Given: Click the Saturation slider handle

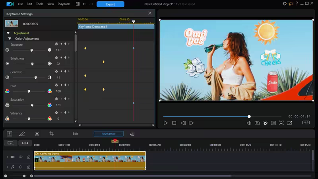Looking at the screenshot, I should click(32, 105).
